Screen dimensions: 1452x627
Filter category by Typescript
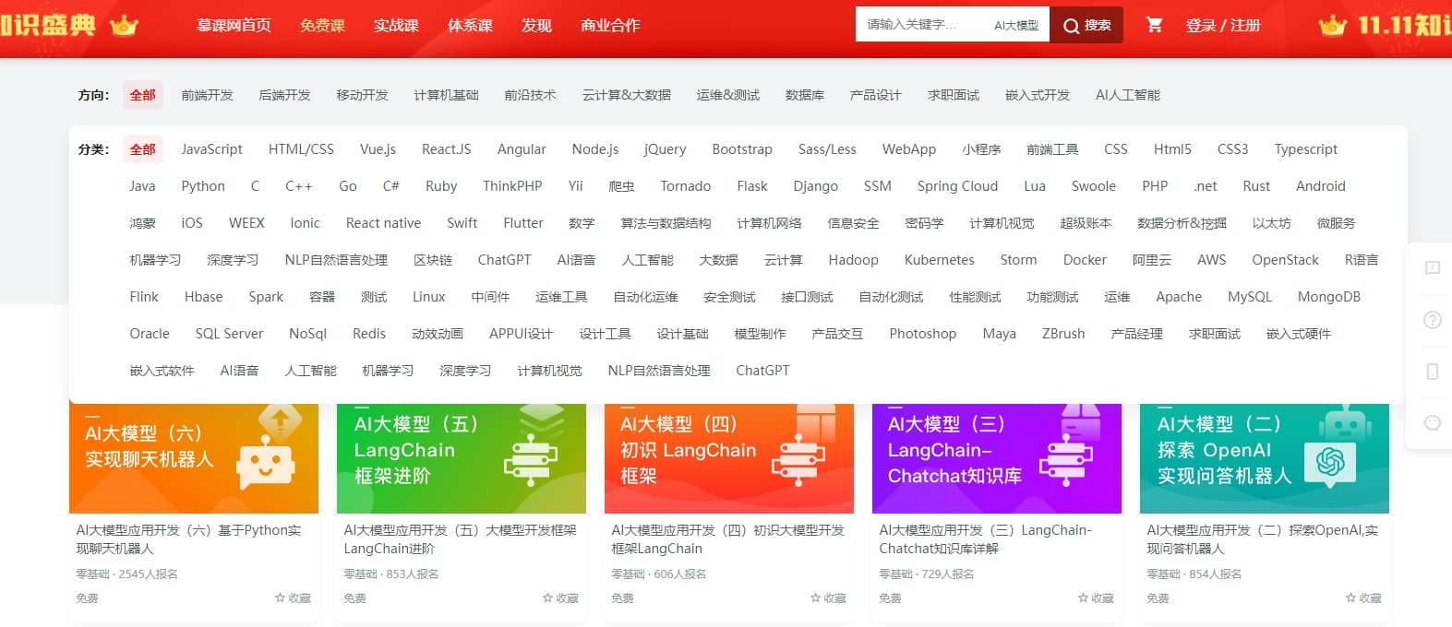pos(1305,149)
